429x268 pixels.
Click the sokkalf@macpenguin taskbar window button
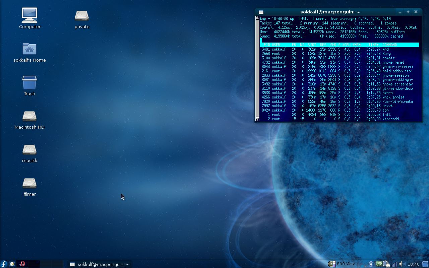(100, 264)
